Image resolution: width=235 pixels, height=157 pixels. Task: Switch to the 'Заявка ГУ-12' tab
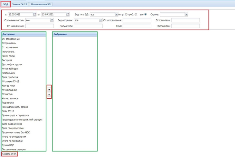(19, 4)
